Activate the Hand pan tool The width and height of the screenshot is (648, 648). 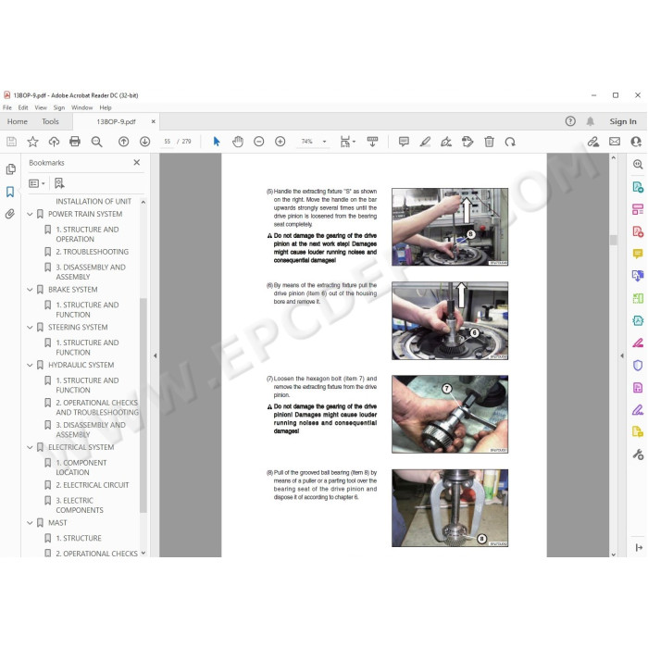click(x=238, y=142)
